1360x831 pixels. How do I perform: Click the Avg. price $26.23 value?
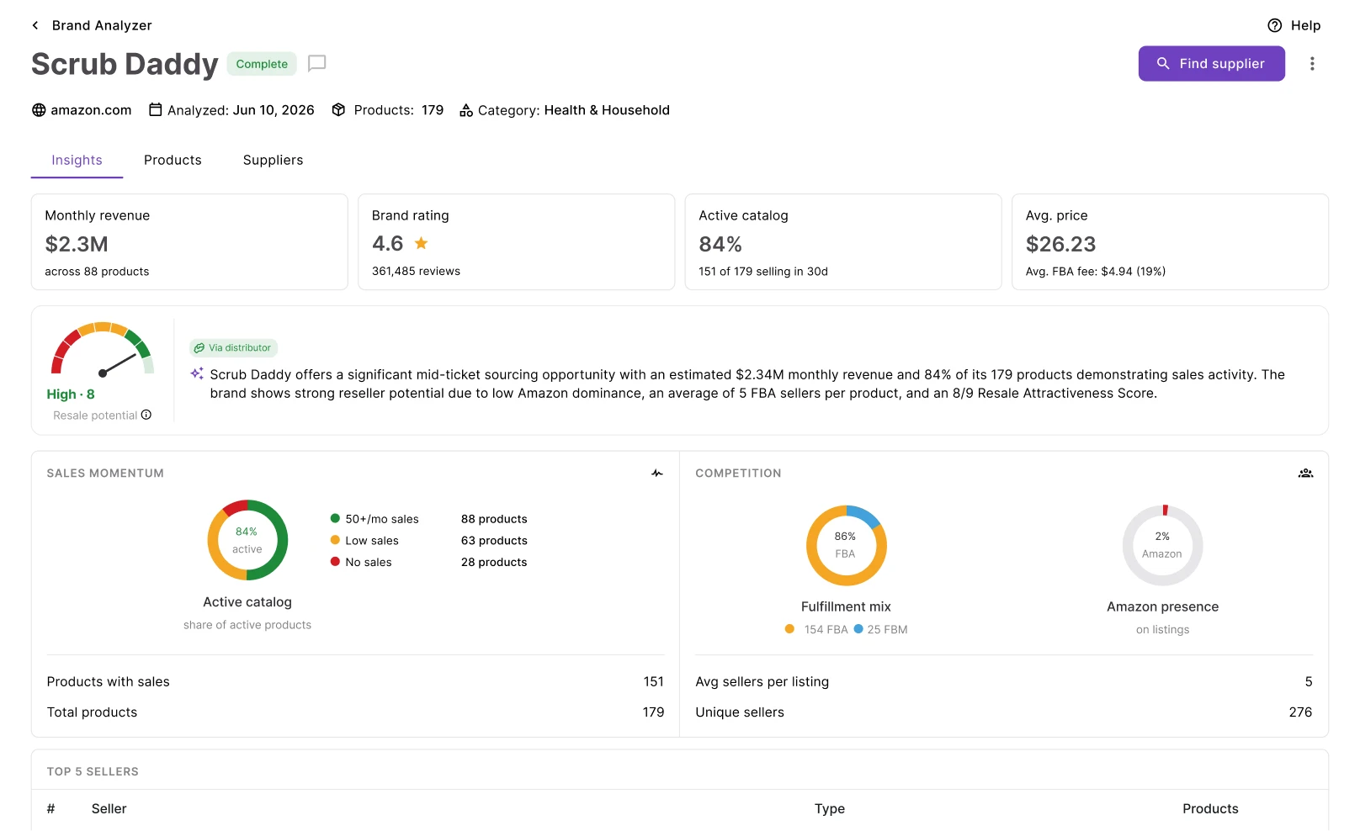click(x=1060, y=244)
